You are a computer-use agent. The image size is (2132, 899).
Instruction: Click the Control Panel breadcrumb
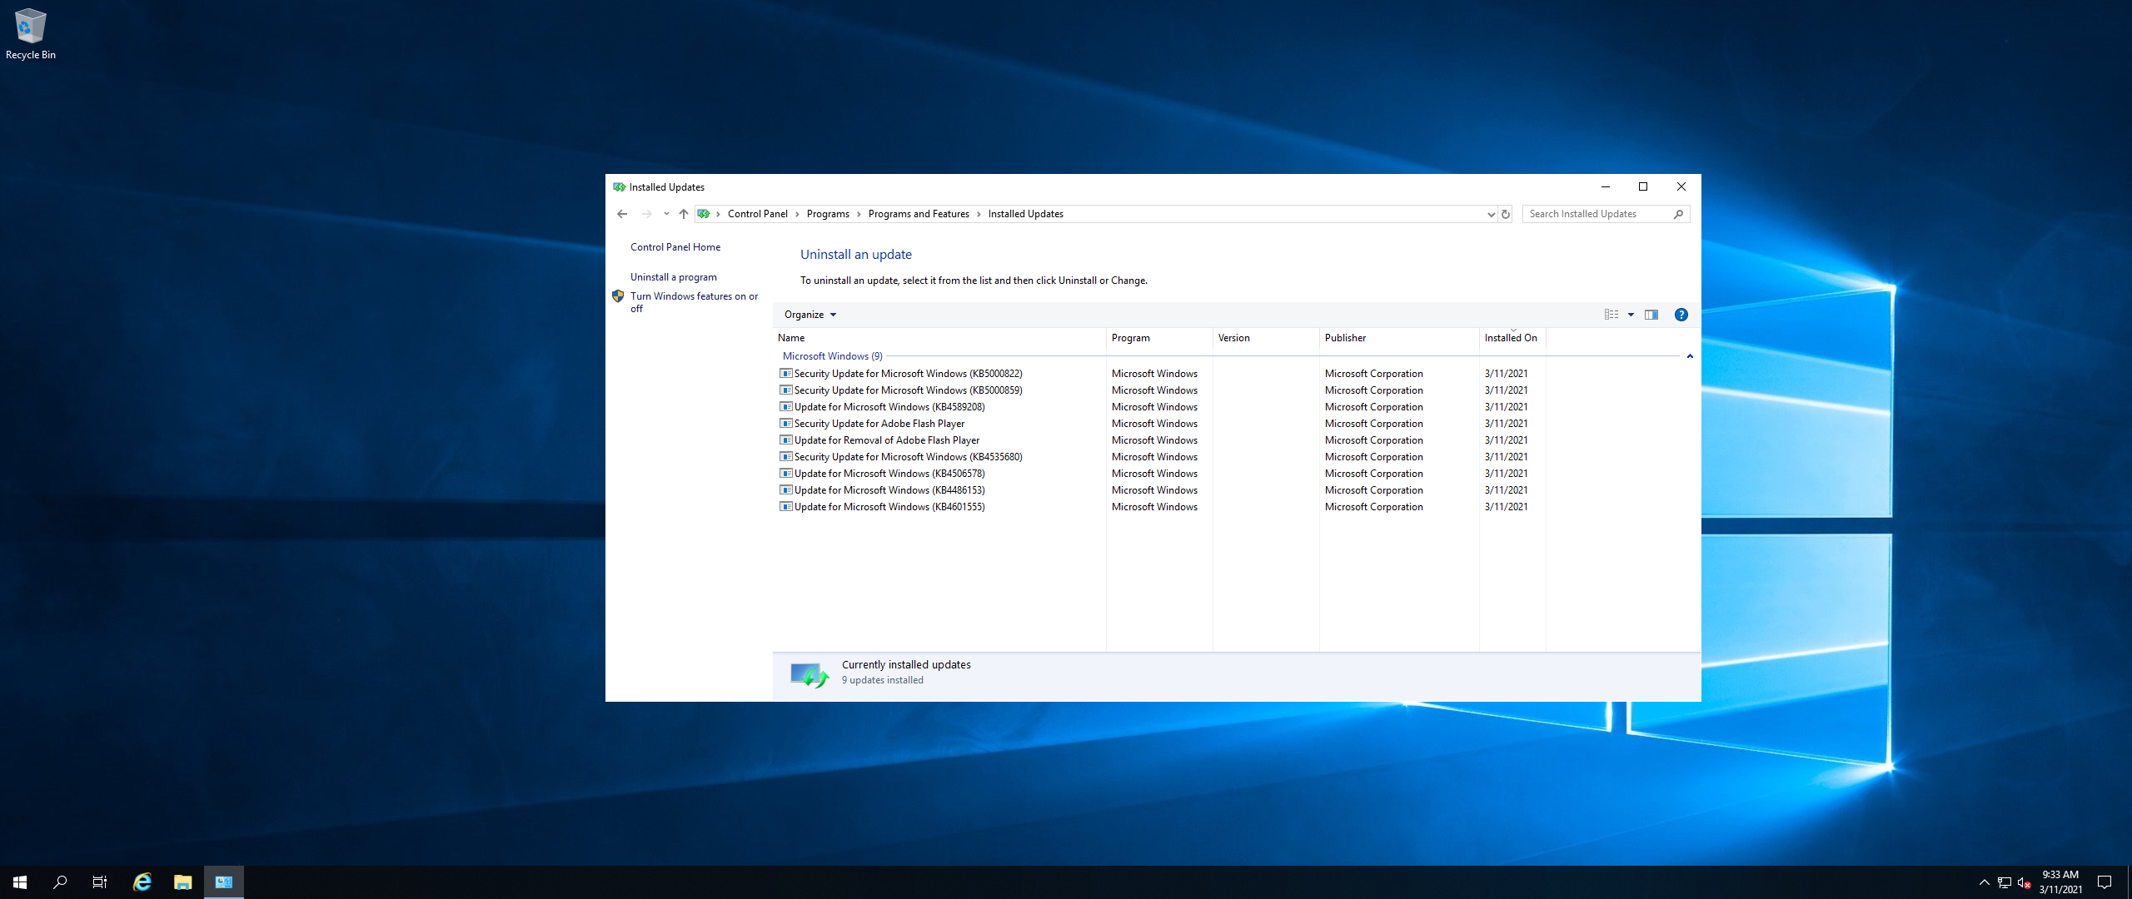[757, 214]
